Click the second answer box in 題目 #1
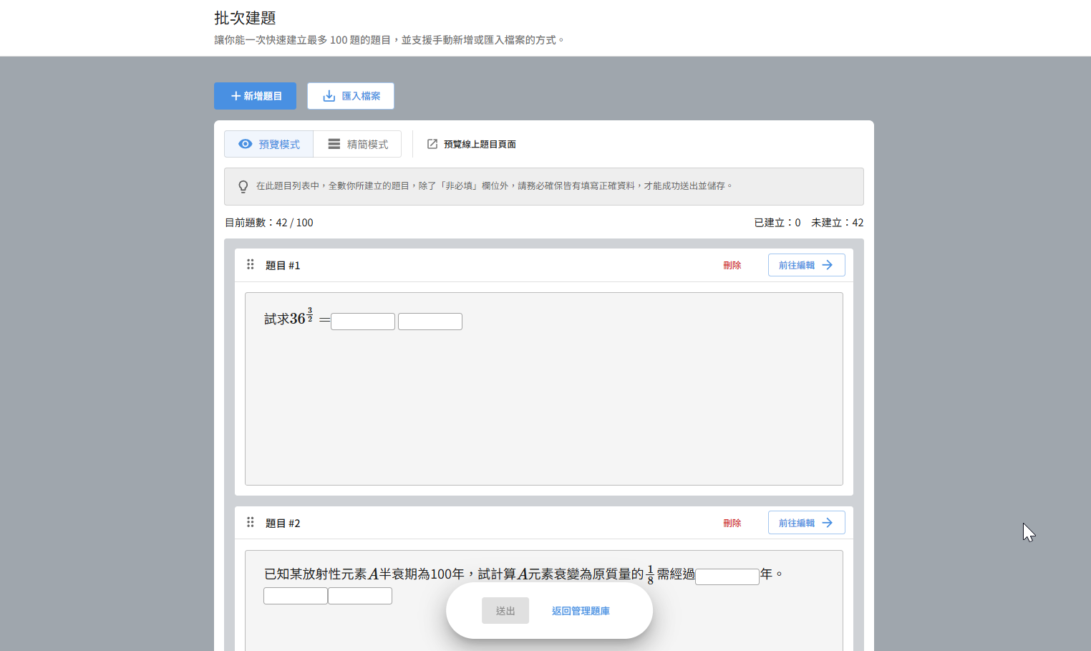This screenshot has height=651, width=1091. tap(430, 322)
